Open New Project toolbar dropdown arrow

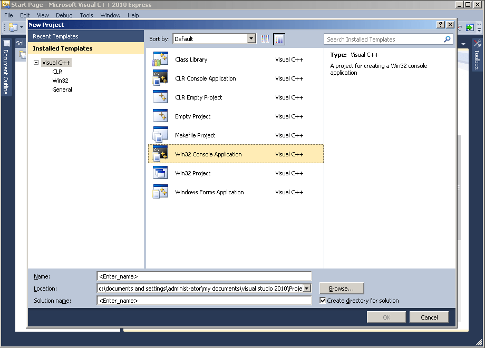pyautogui.click(x=21, y=27)
